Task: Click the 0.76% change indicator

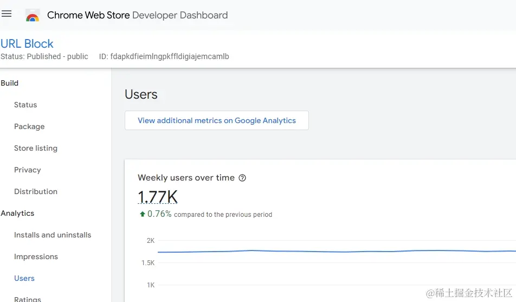Action: coord(159,214)
